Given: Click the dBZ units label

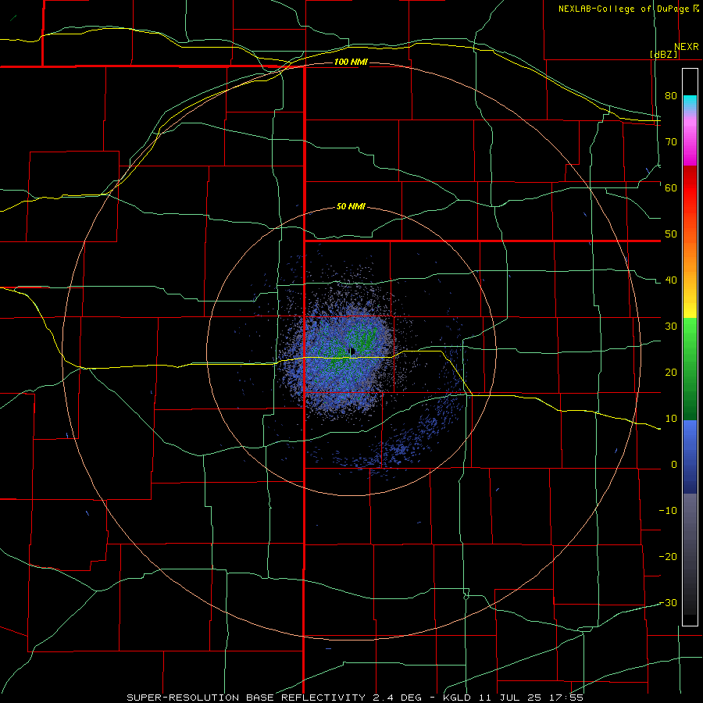Looking at the screenshot, I should click(663, 54).
